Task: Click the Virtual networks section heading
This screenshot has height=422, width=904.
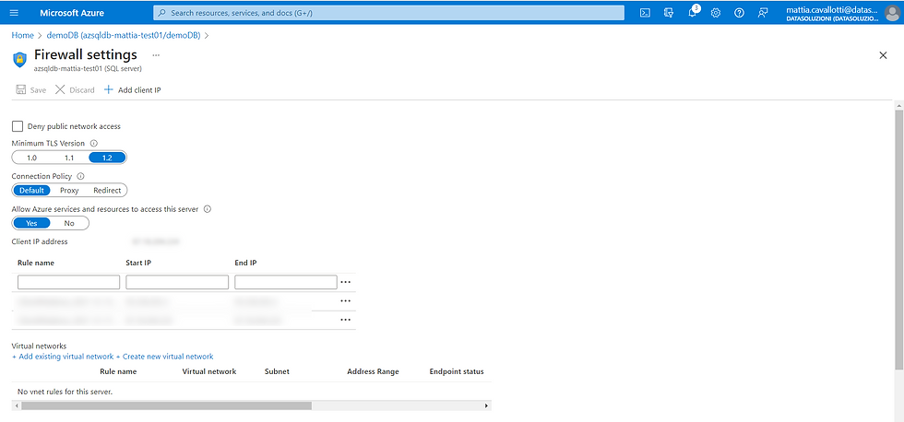Action: tap(39, 346)
